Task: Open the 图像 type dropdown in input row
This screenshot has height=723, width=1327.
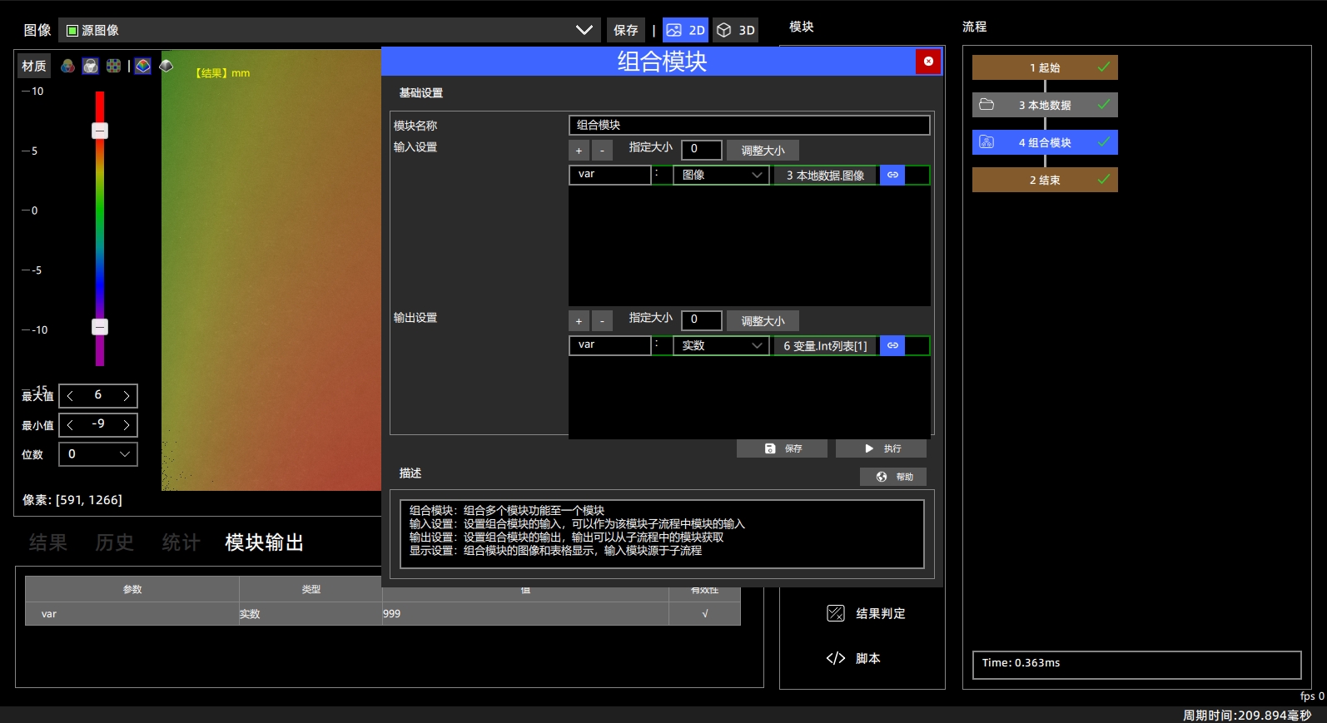Action: click(x=721, y=175)
